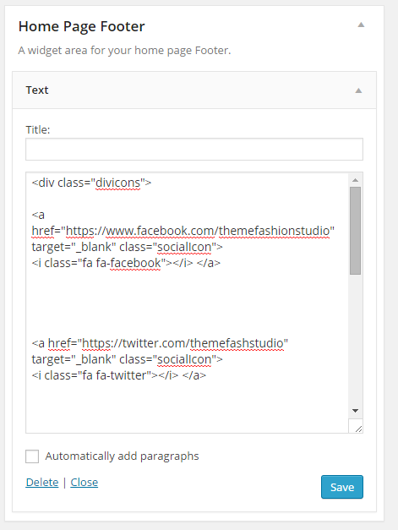The height and width of the screenshot is (530, 398).
Task: Click the Text widget header bar
Action: pyautogui.click(x=194, y=90)
